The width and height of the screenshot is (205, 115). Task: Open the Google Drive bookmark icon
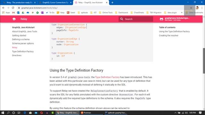pyautogui.click(x=23, y=12)
